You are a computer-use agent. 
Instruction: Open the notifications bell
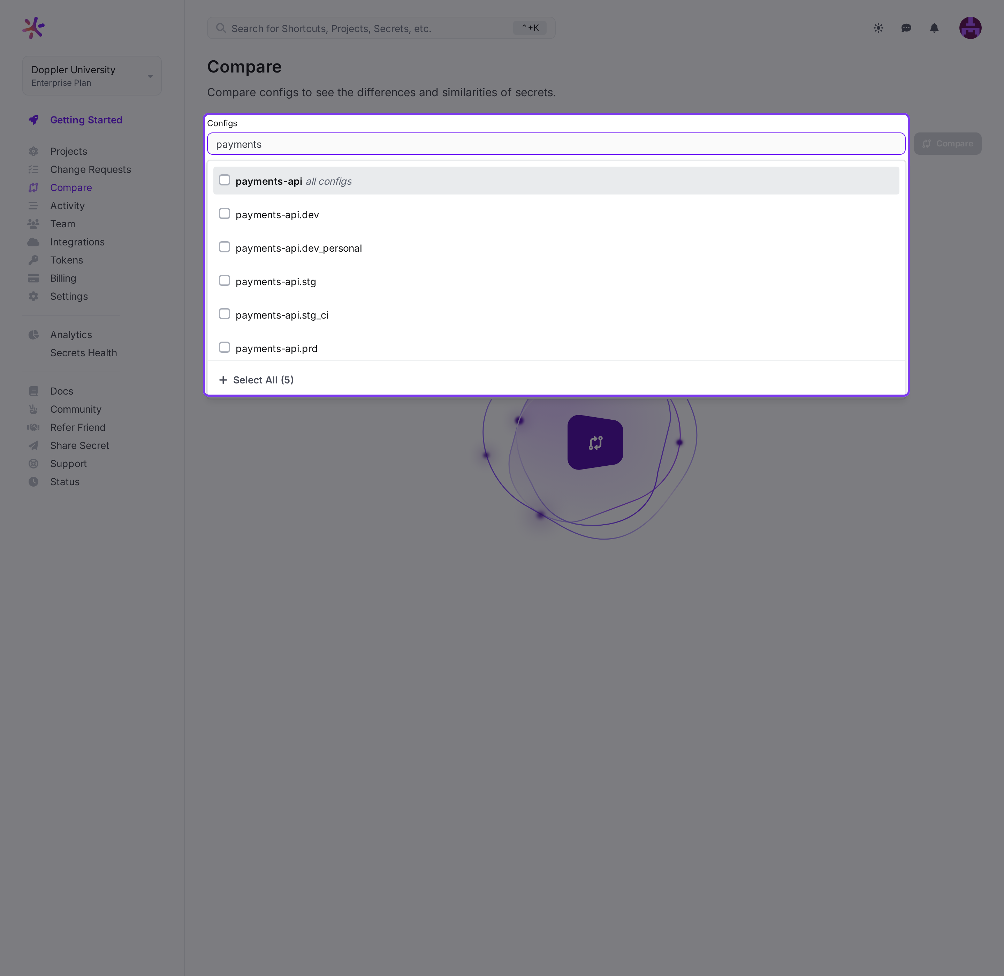pos(934,28)
